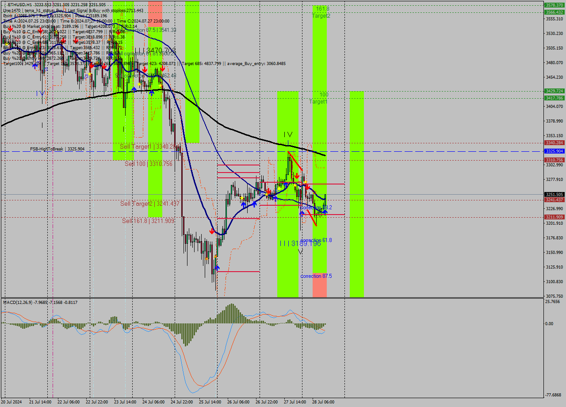This screenshot has height=407, width=566.
Task: Click the Sell 100 | 3310.756 label
Action: (149, 164)
